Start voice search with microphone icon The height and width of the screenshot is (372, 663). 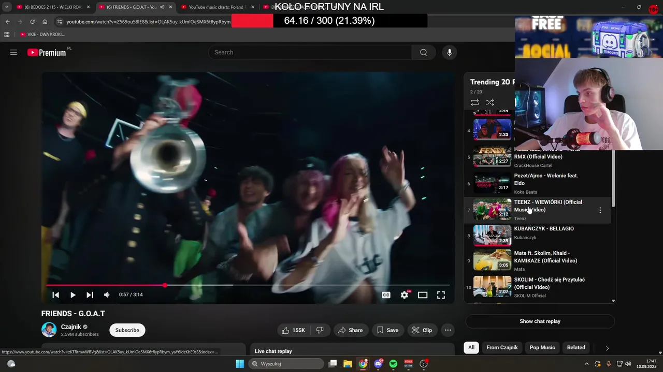449,52
